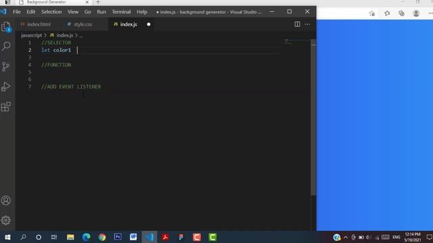This screenshot has height=243, width=433.
Task: Open the Go menu
Action: tap(87, 12)
